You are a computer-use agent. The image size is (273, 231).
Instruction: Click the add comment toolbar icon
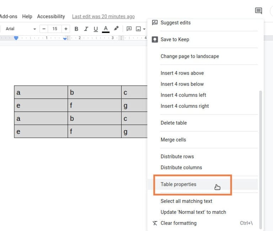[x=129, y=29]
